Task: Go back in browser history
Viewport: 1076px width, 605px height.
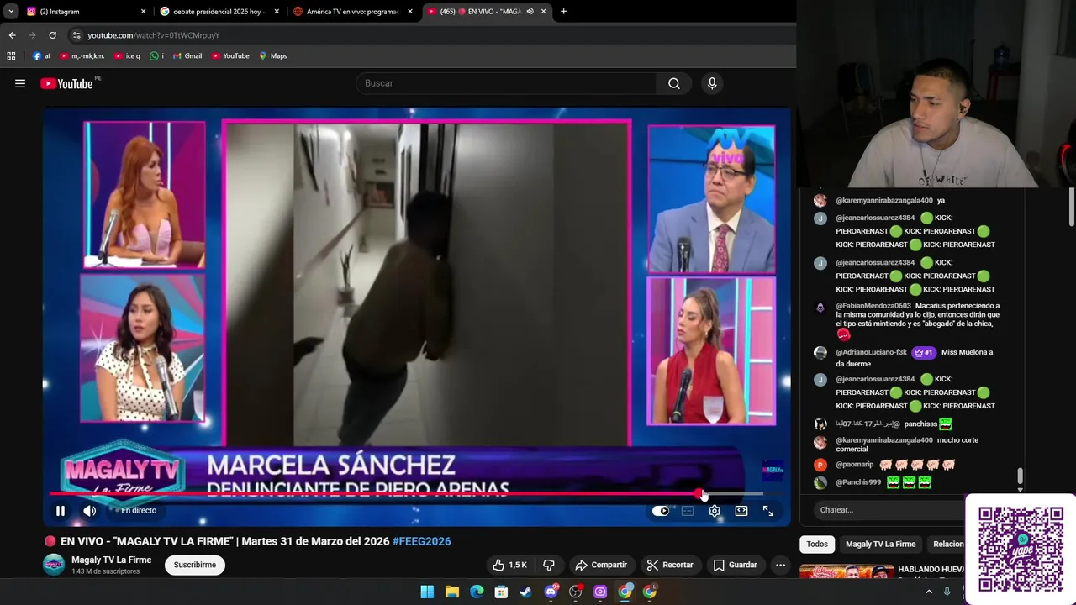Action: click(x=12, y=35)
